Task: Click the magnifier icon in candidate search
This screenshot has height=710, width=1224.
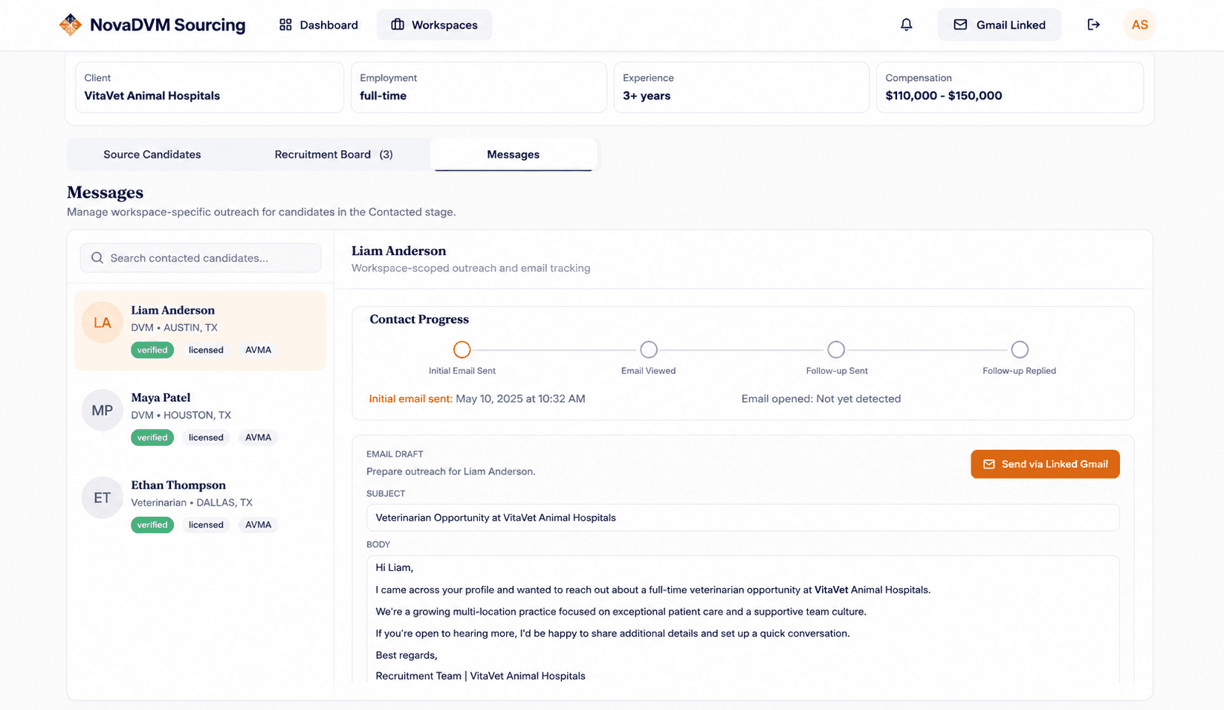Action: pyautogui.click(x=97, y=258)
